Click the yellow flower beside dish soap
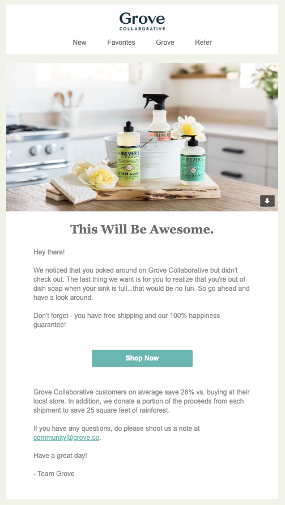This screenshot has height=505, width=285. click(98, 176)
